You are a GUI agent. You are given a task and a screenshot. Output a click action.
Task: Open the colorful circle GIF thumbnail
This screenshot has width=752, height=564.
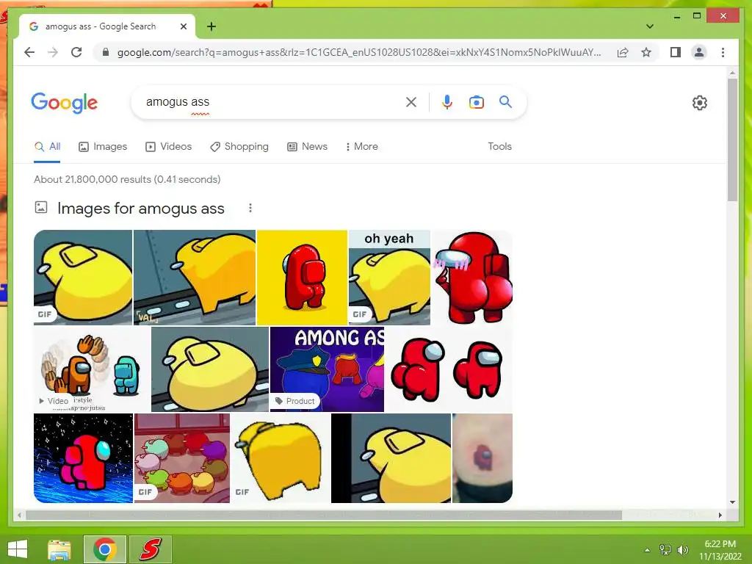tap(182, 458)
